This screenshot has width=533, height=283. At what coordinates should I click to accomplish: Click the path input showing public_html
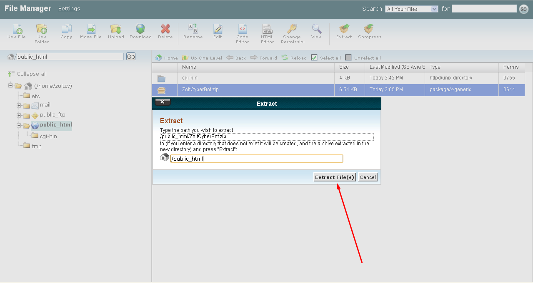tap(70, 57)
